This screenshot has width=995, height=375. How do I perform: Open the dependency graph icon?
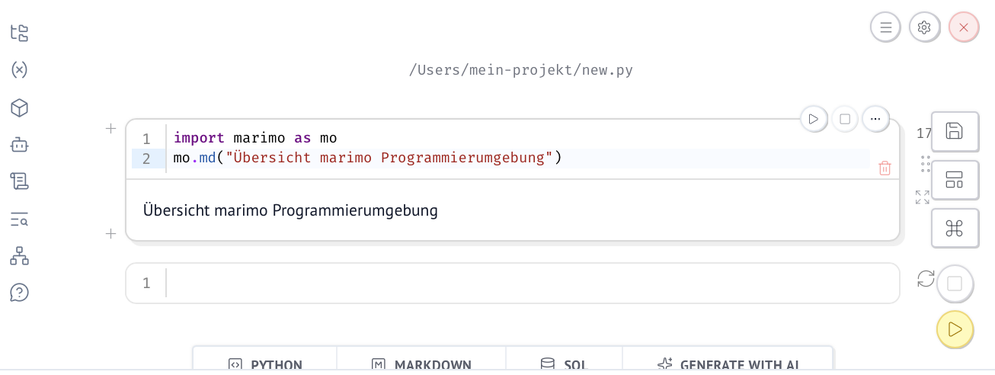19,255
